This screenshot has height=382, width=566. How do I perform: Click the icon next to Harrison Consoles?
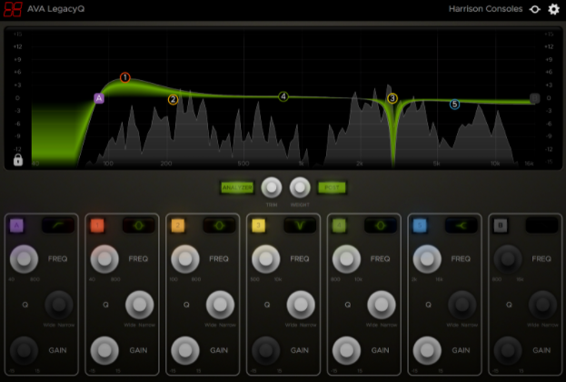[x=536, y=9]
